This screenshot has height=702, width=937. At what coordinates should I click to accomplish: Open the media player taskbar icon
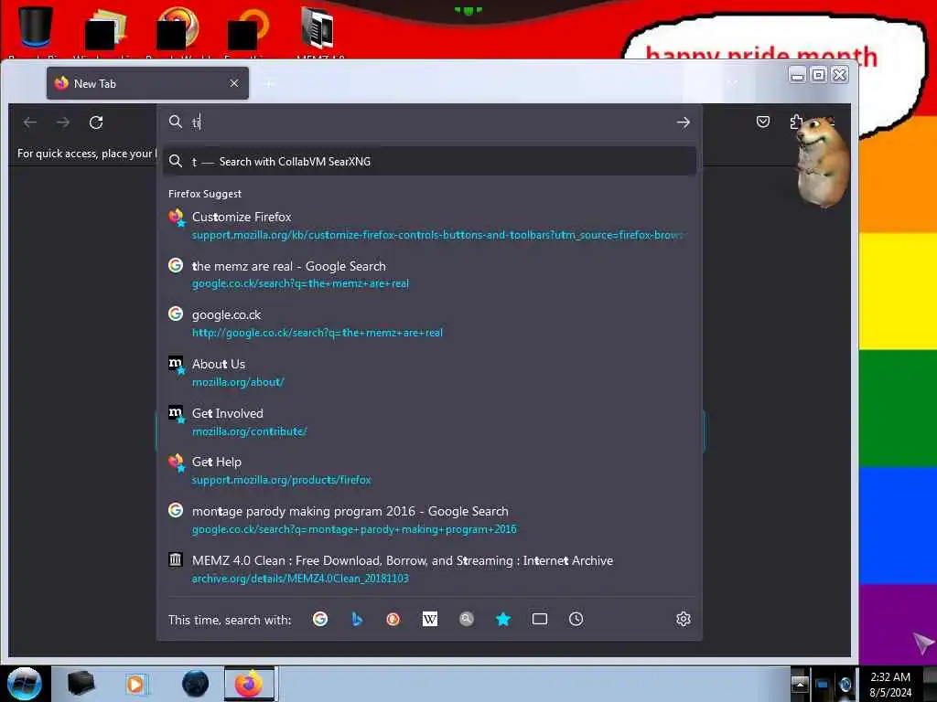point(135,684)
